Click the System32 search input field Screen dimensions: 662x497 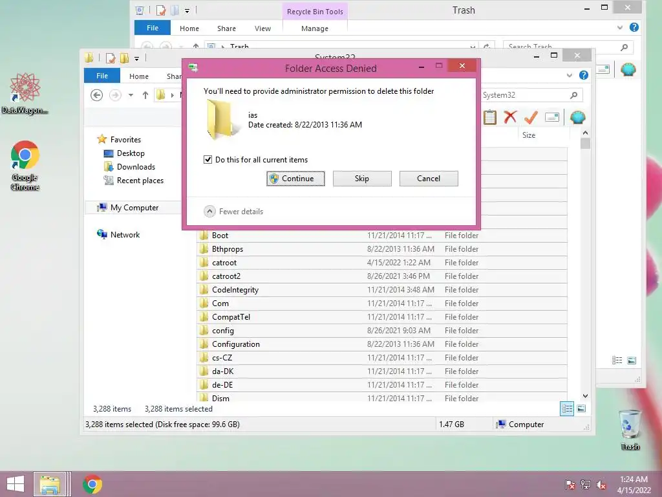point(524,95)
